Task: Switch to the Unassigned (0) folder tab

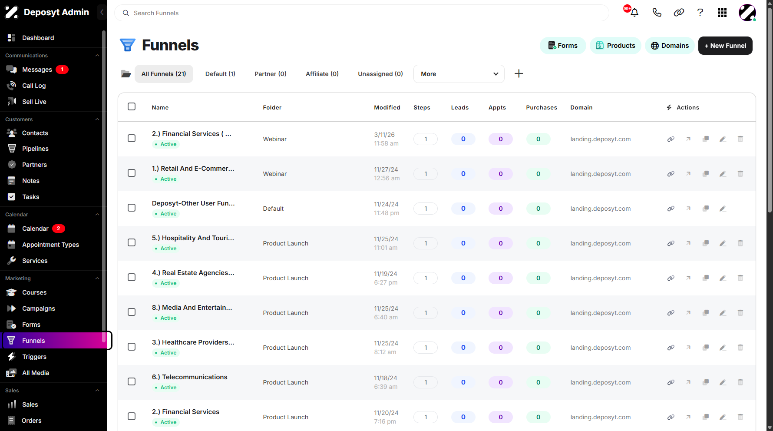Action: [x=380, y=74]
